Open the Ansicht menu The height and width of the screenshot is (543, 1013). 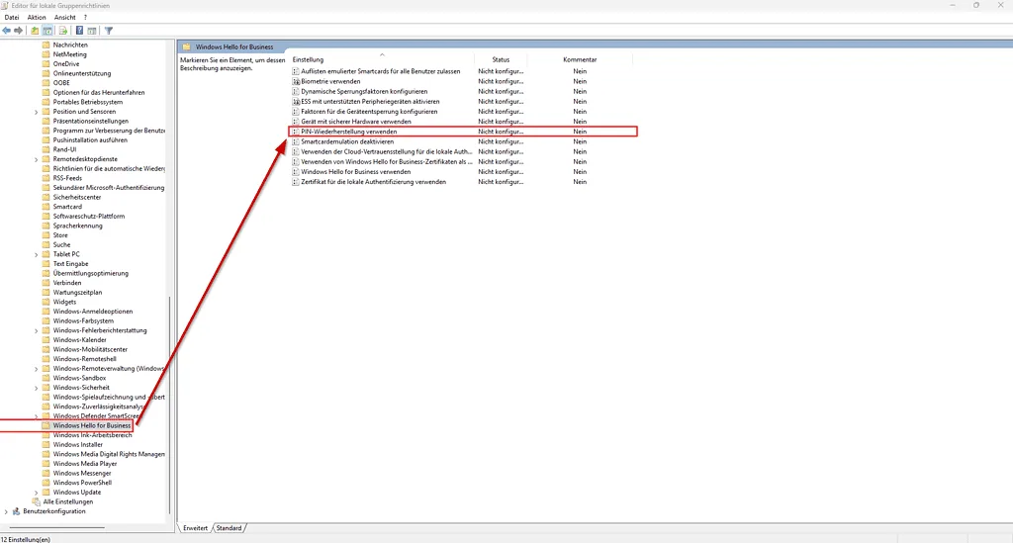[64, 18]
